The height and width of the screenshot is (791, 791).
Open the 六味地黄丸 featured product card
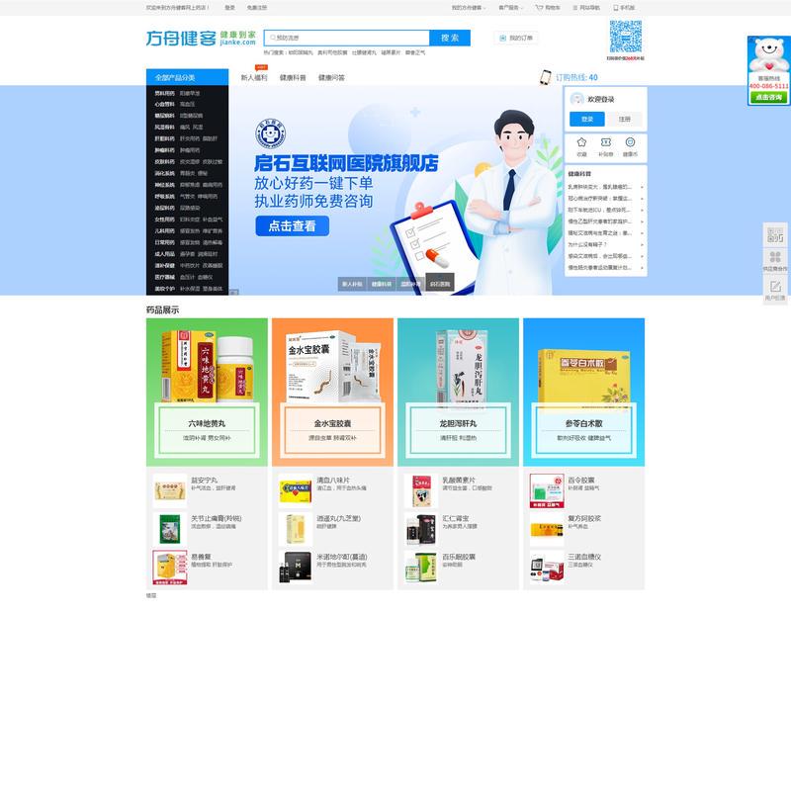pyautogui.click(x=207, y=392)
